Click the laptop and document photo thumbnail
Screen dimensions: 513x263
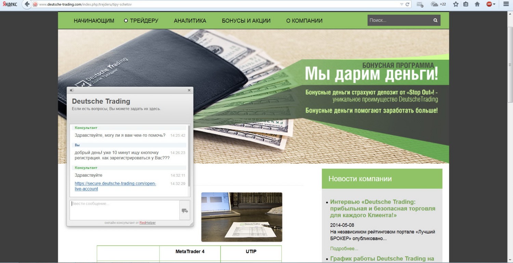point(242,217)
